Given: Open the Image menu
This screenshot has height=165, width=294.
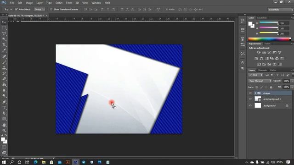Looking at the screenshot, I should [x=29, y=3].
